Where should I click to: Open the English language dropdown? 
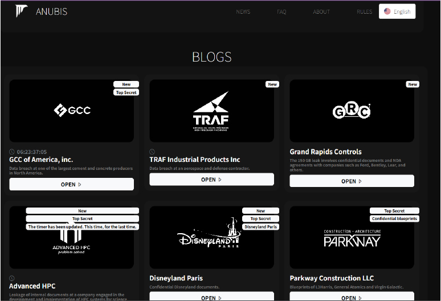pos(397,11)
